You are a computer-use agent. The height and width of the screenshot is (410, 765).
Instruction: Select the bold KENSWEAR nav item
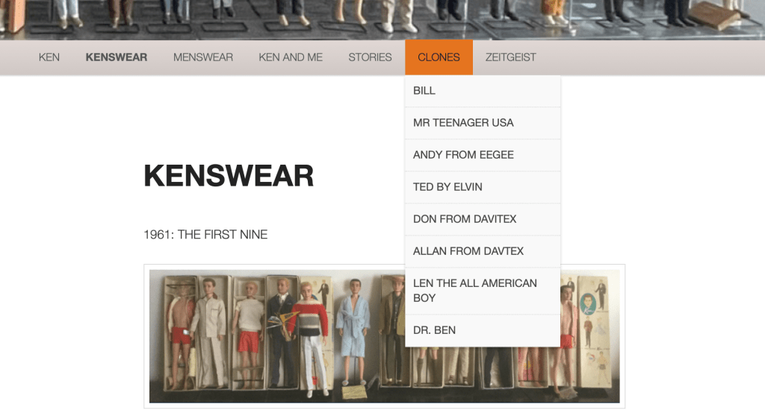pyautogui.click(x=116, y=57)
